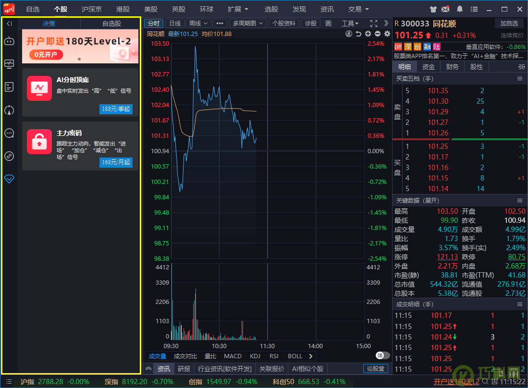Switch to 沪深京 top menu
This screenshot has height=388, width=528.
tap(92, 9)
